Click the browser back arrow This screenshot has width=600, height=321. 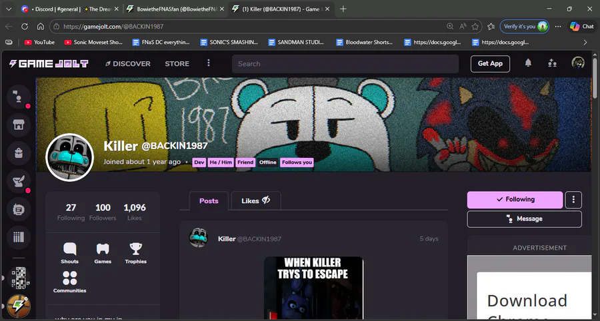click(x=9, y=27)
